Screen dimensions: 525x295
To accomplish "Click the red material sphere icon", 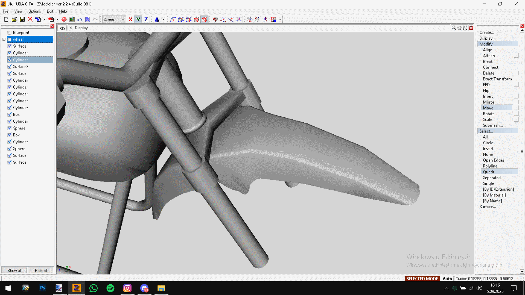I will (x=64, y=19).
